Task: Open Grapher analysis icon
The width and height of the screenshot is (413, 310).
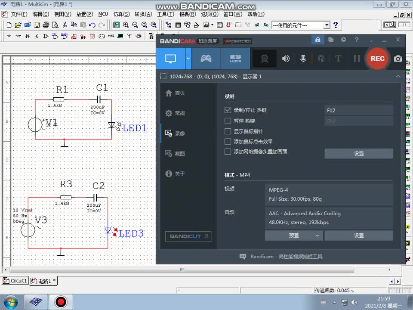Action: [206, 25]
